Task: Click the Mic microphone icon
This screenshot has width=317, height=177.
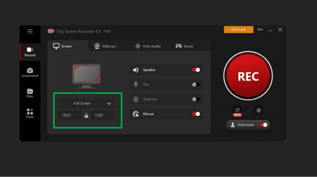Action: (136, 84)
